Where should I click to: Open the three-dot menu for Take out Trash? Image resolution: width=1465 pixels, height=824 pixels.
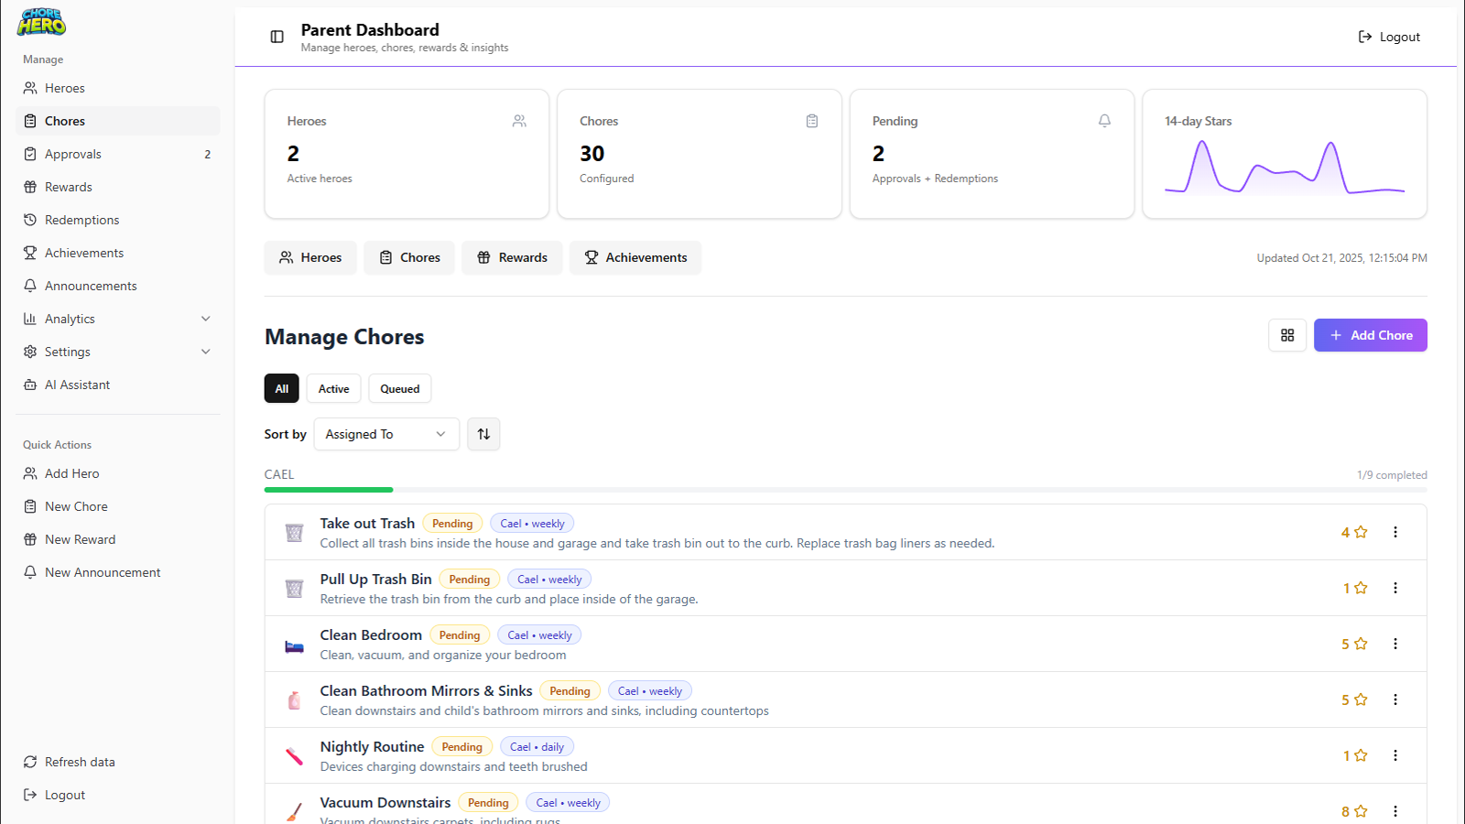1395,532
